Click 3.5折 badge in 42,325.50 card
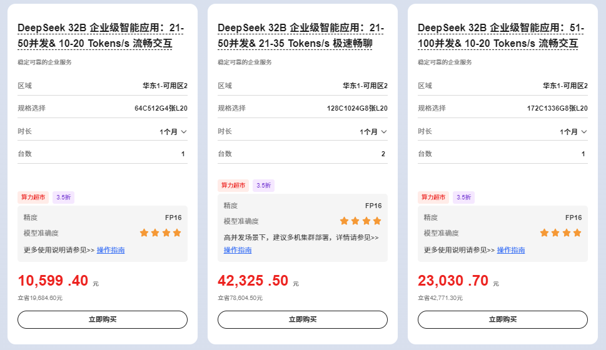 [x=263, y=186]
